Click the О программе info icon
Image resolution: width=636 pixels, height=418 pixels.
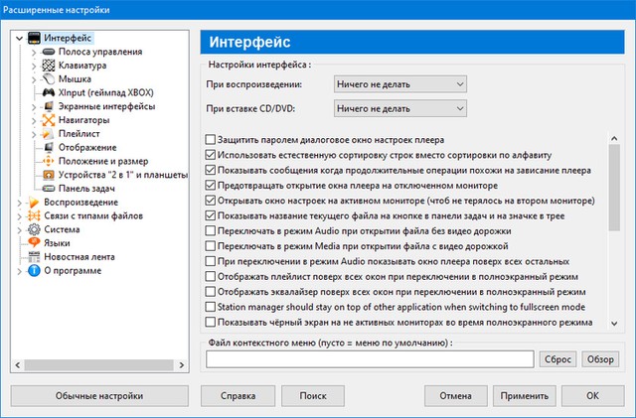pyautogui.click(x=33, y=269)
